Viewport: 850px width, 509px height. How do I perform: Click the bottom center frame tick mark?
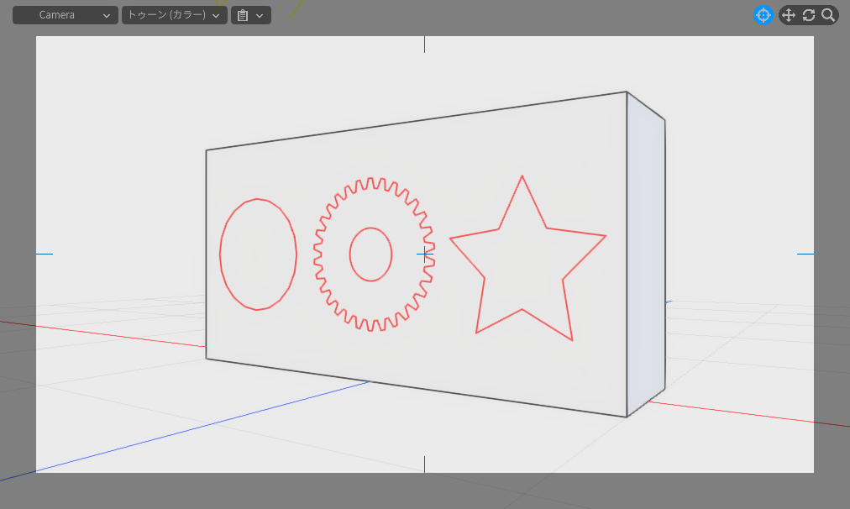point(424,464)
